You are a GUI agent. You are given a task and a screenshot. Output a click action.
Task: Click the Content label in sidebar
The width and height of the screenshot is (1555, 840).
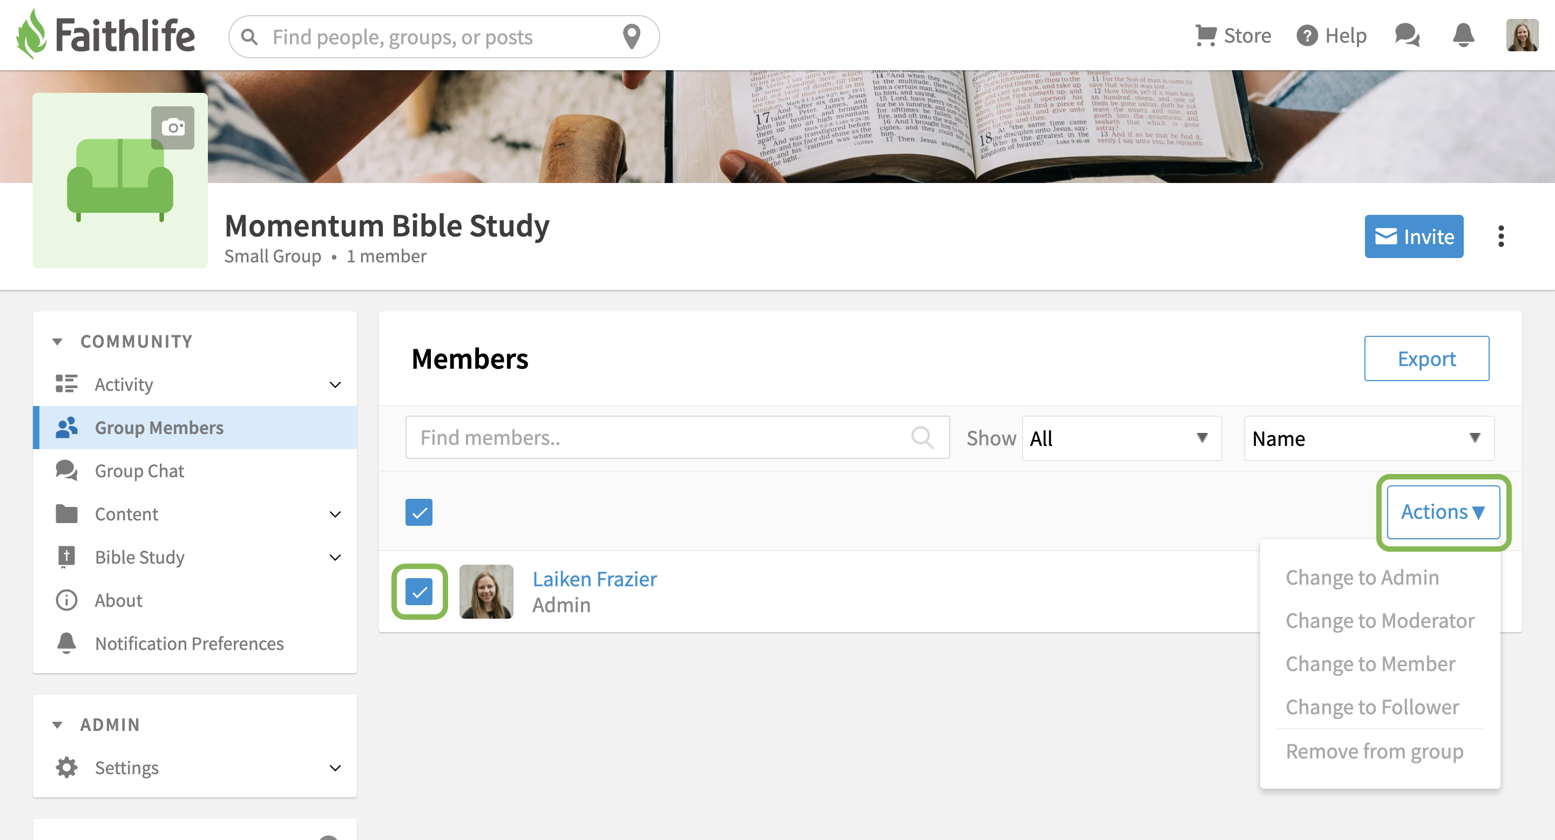[x=126, y=514]
